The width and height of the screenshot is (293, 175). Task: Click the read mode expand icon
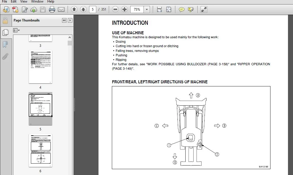(x=204, y=9)
